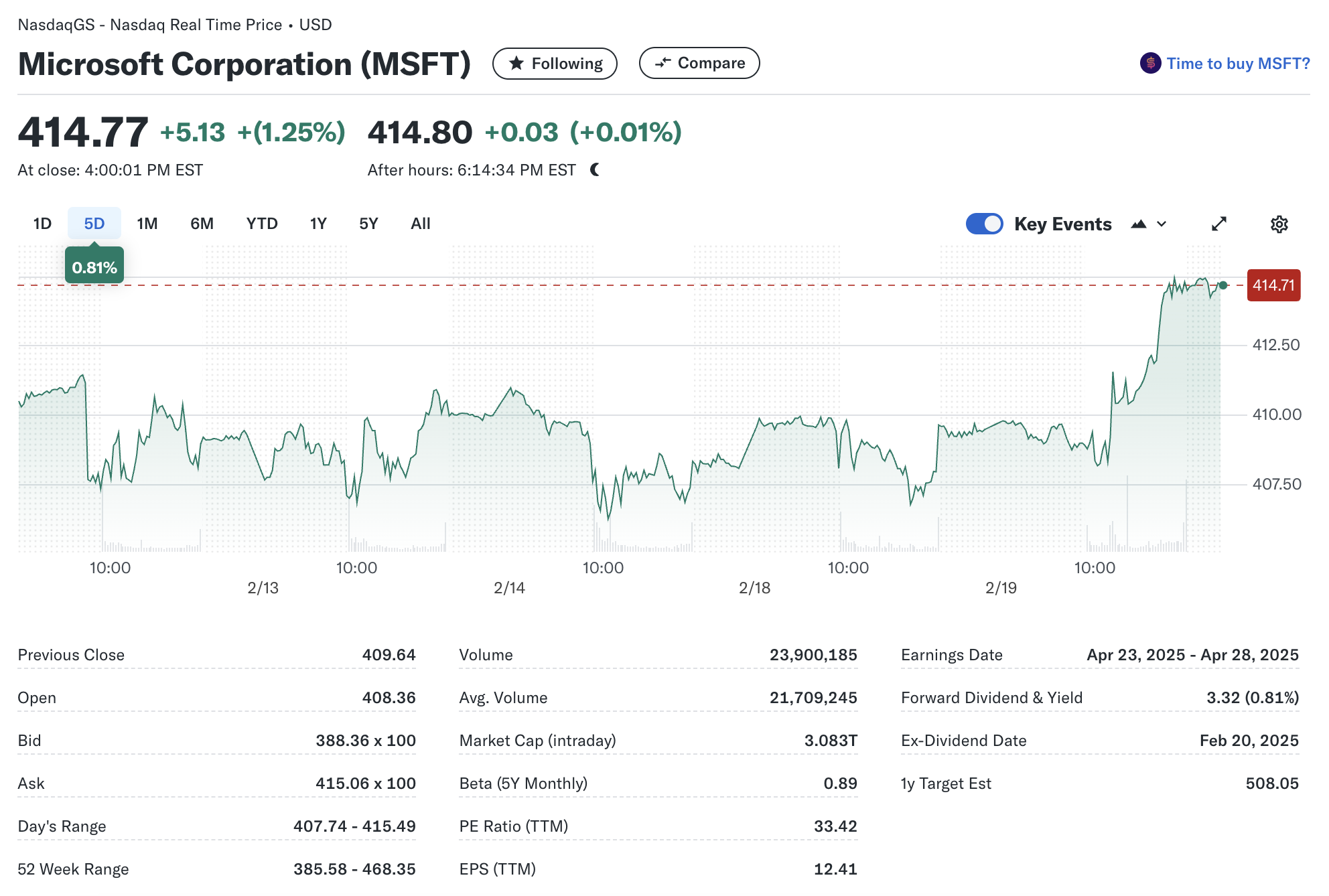Toggle Key Events switch off
This screenshot has height=896, width=1329.
click(x=984, y=224)
